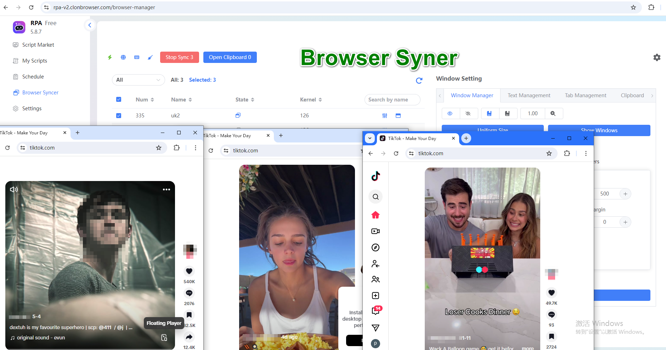The image size is (666, 350).
Task: Increase the 500 value with the plus stepper
Action: tap(625, 194)
